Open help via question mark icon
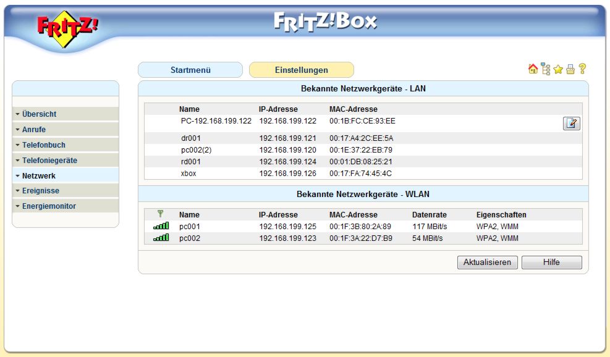This screenshot has height=357, width=610. 582,69
